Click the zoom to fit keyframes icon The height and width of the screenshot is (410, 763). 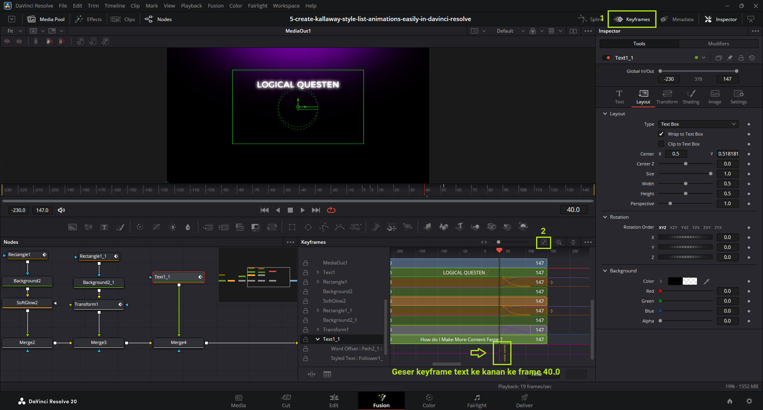(544, 242)
